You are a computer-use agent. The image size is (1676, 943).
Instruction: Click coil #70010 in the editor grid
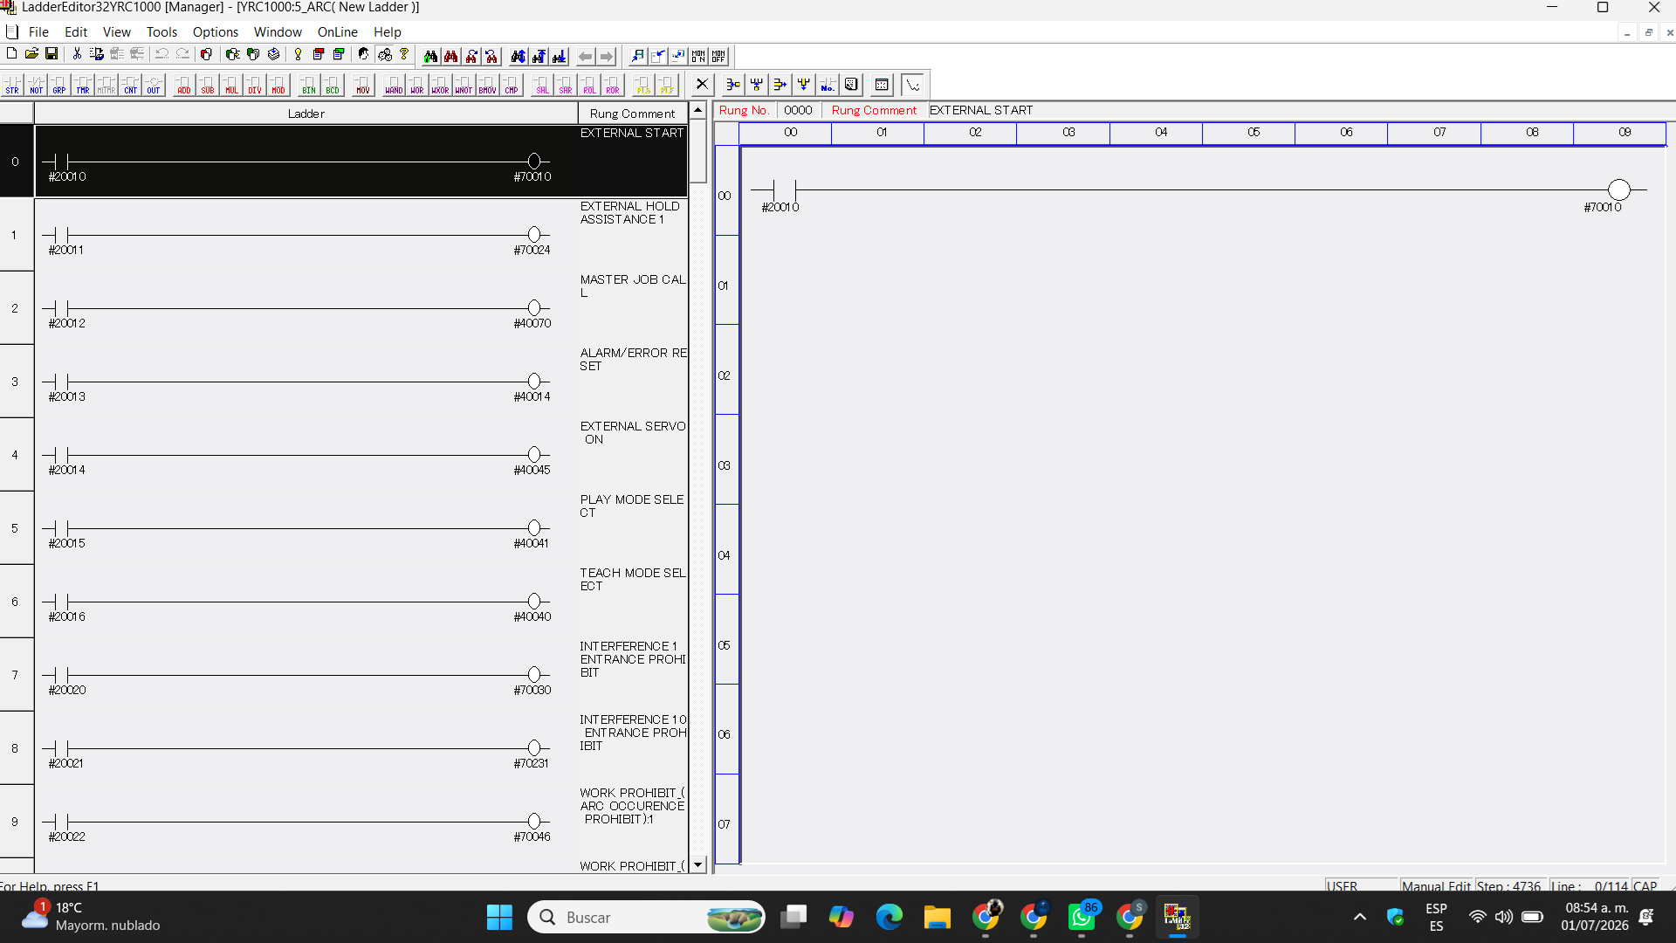1618,190
